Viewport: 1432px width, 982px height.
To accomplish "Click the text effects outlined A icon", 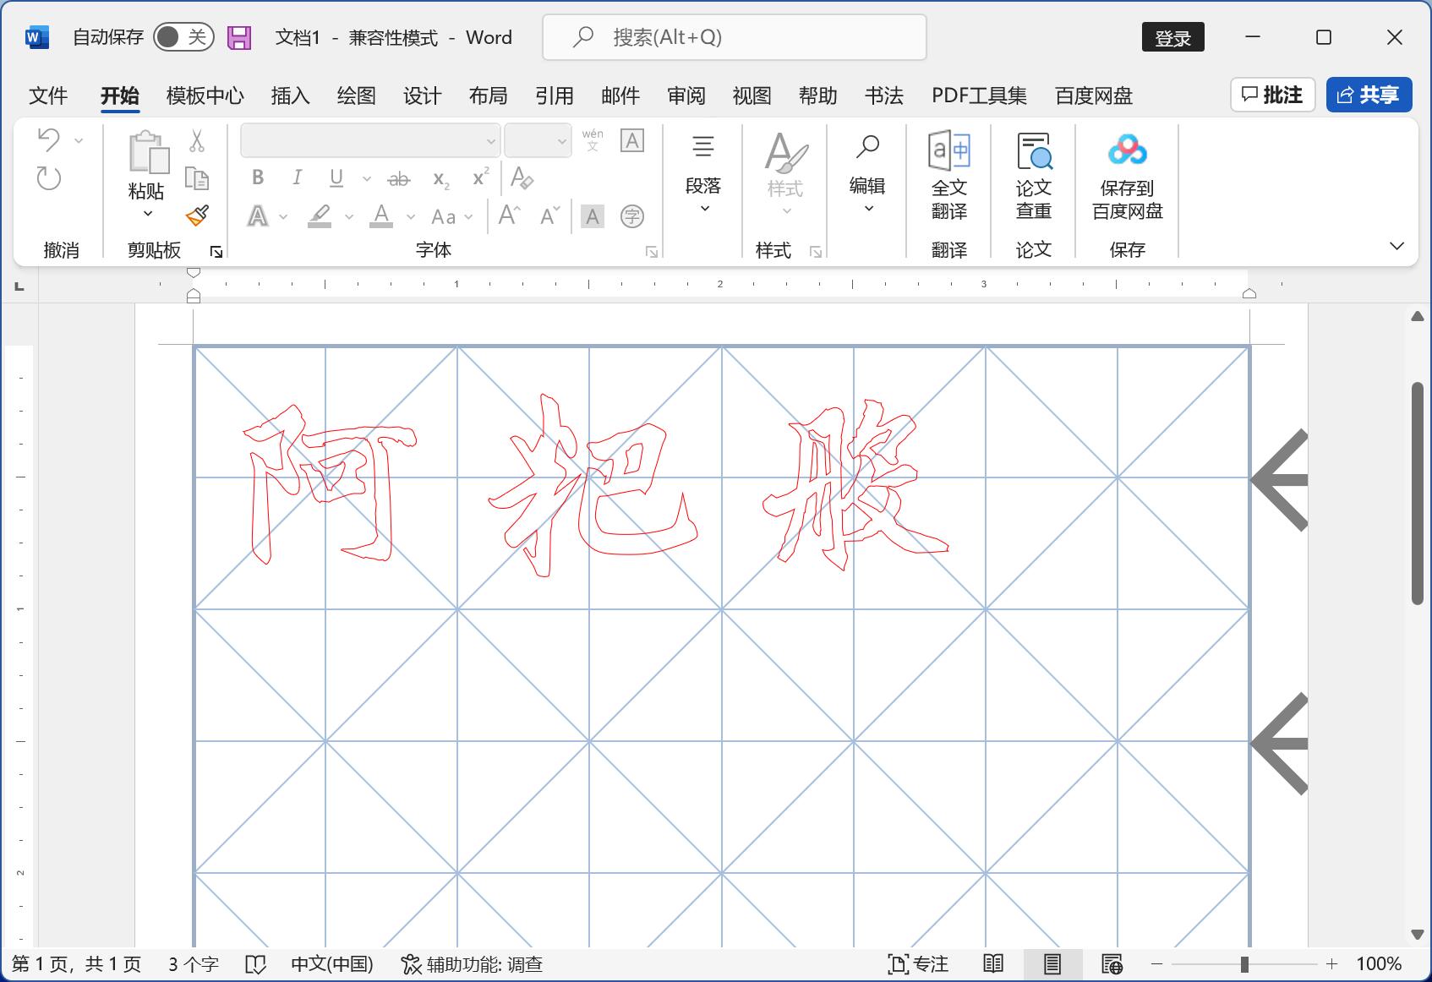I will coord(258,216).
